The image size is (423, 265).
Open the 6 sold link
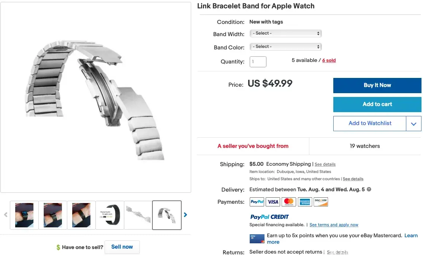(329, 60)
